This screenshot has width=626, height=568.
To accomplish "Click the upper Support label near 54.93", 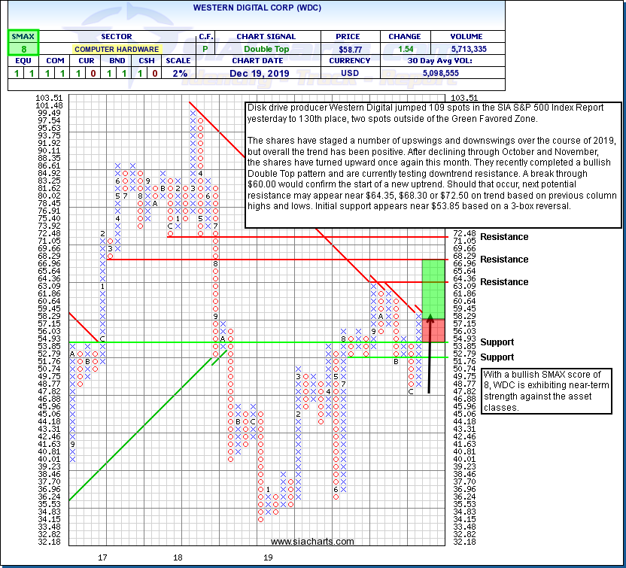I will click(x=497, y=342).
